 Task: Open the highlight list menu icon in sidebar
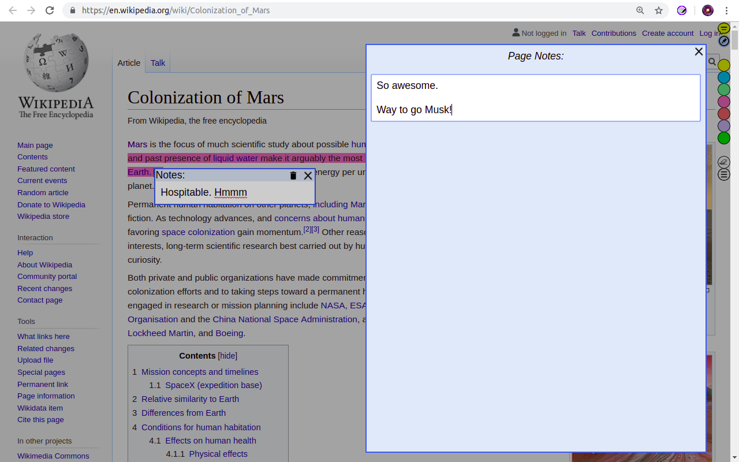point(723,174)
